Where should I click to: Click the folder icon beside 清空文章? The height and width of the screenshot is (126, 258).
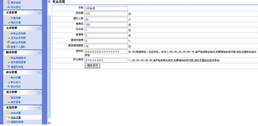click(x=8, y=22)
